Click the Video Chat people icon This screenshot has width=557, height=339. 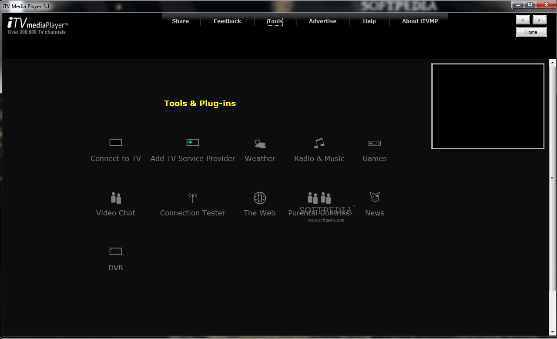pos(116,198)
